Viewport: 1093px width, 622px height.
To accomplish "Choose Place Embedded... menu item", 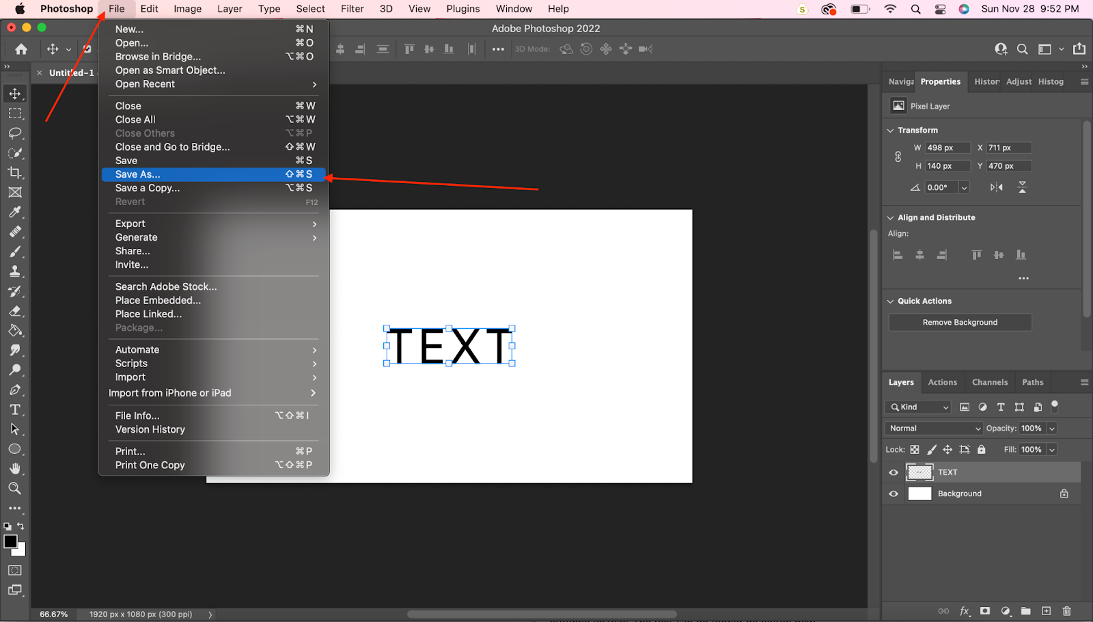I will (214, 300).
